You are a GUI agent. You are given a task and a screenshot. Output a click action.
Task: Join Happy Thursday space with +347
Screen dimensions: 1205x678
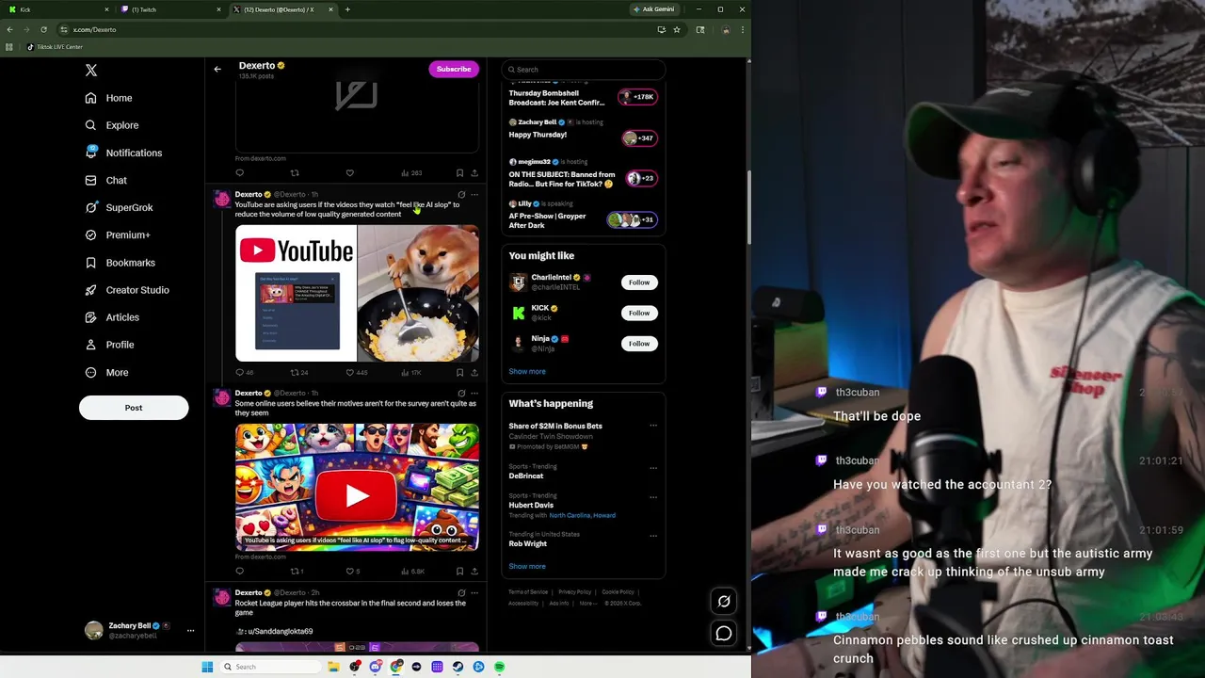(x=638, y=138)
